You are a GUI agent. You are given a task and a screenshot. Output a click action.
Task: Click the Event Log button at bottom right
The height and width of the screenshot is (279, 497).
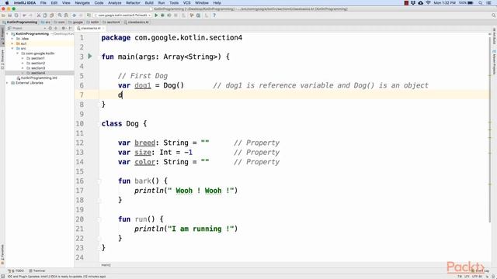click(481, 270)
